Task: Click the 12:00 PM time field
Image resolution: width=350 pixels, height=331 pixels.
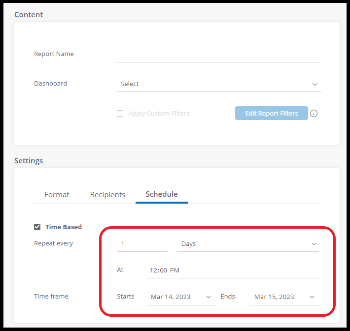Action: coord(232,270)
